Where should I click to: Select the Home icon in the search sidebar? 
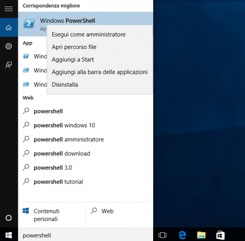coord(9,28)
